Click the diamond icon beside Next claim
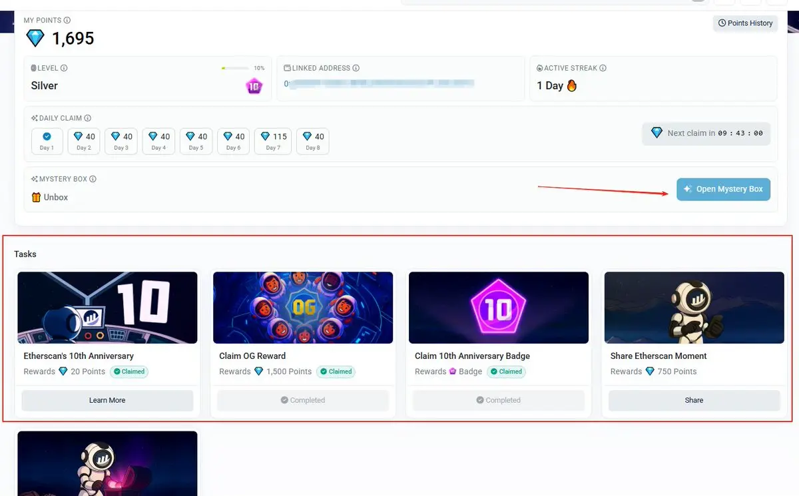Screen dimensions: 799x496 tap(657, 133)
